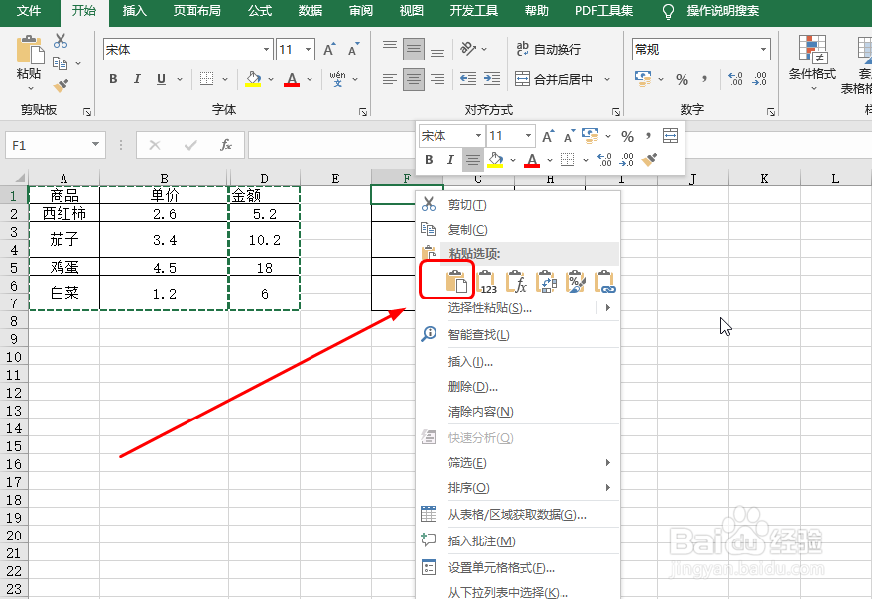Pick the Paste Link option
Image resolution: width=872 pixels, height=599 pixels.
click(x=604, y=282)
